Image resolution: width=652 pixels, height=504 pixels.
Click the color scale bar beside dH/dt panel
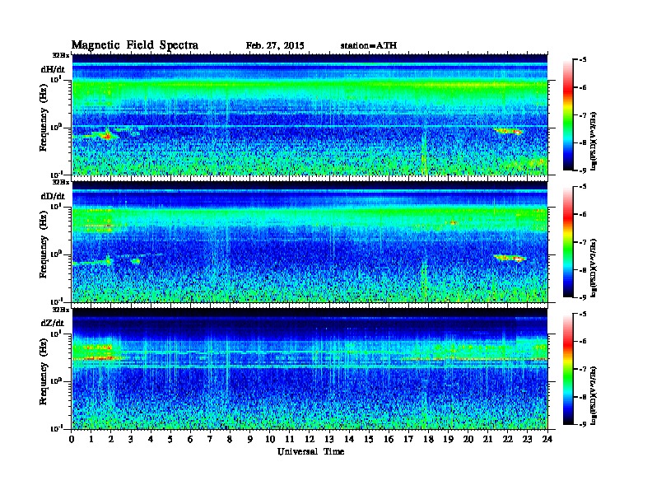point(568,114)
